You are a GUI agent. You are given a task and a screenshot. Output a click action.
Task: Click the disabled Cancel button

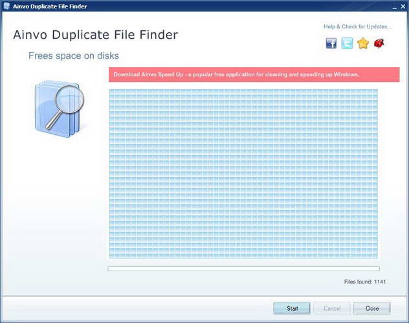[332, 308]
